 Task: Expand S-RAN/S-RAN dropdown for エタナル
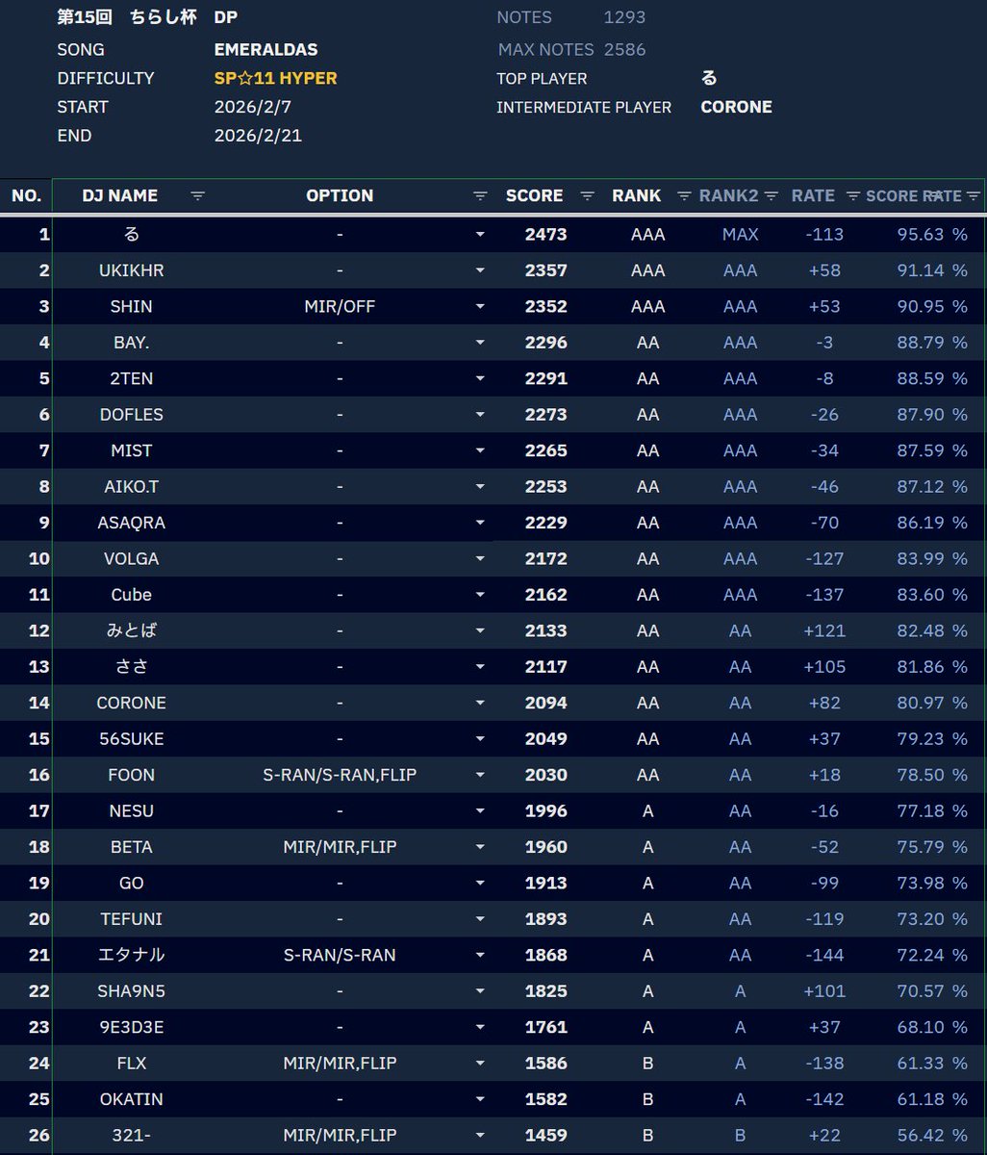click(480, 955)
